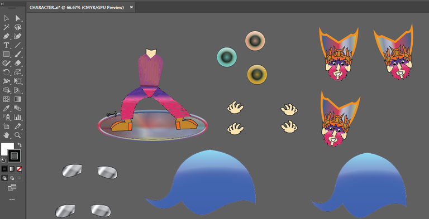Collapse toolbar with double-arrow at top

(2, 4)
